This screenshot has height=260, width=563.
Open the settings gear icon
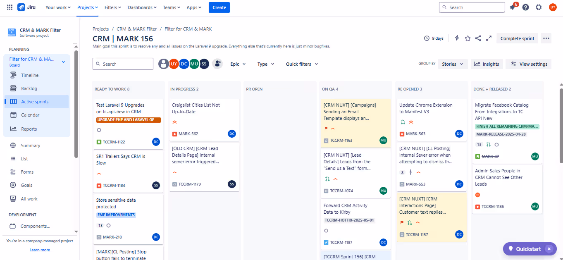pos(539,7)
